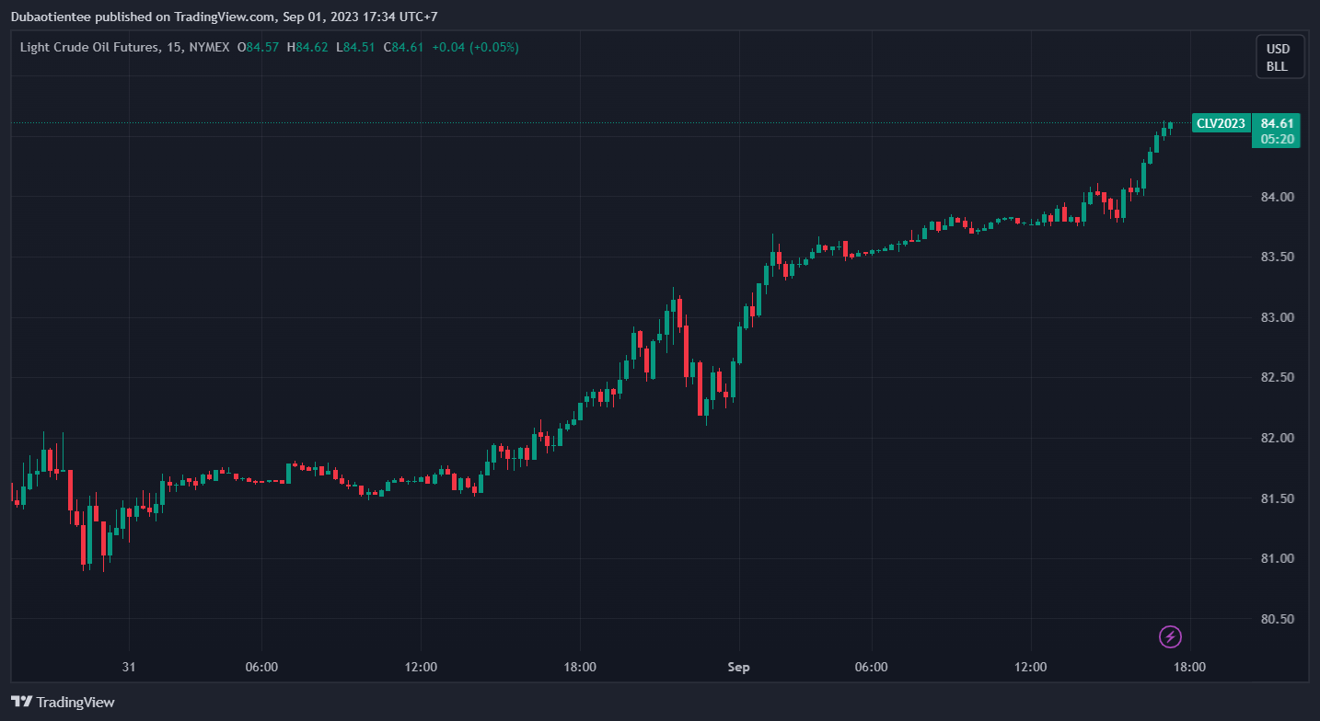Select the O84.57 open value in legend

coord(258,47)
